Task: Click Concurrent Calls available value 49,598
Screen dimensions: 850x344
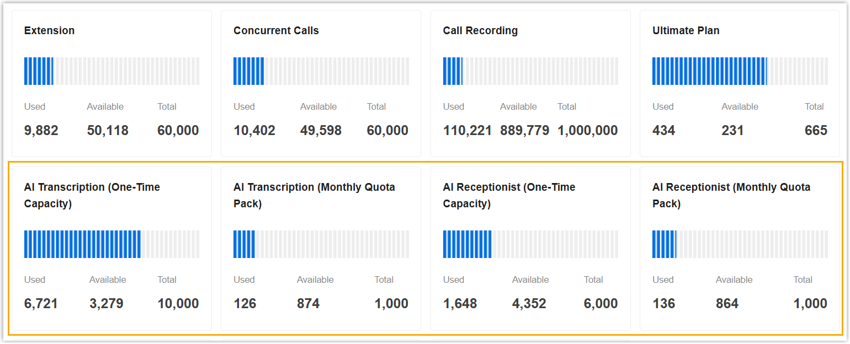Action: tap(321, 131)
